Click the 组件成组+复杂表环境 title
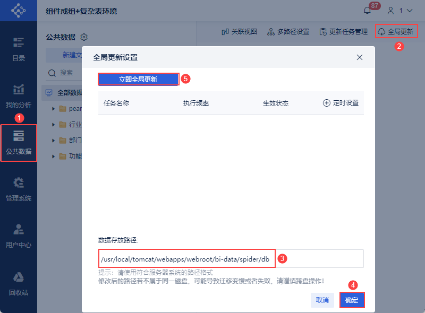This screenshot has height=313, width=425. pyautogui.click(x=81, y=11)
